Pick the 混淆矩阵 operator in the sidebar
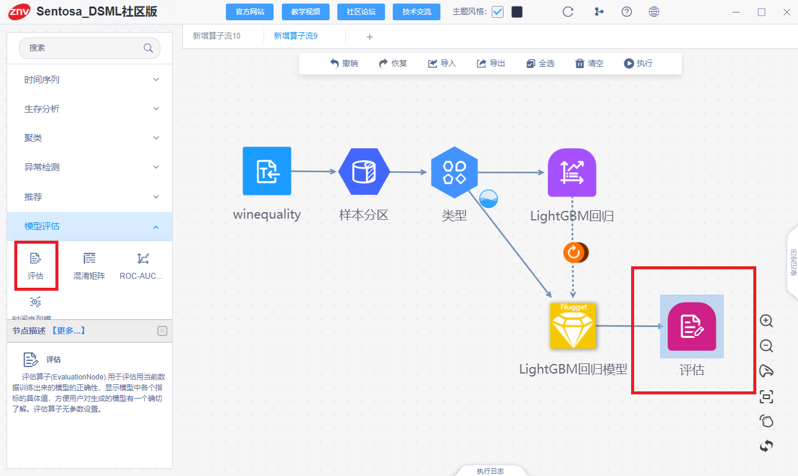The width and height of the screenshot is (798, 476). [89, 265]
